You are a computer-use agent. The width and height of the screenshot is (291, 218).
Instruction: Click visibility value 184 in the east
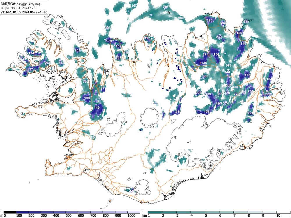click(269, 79)
